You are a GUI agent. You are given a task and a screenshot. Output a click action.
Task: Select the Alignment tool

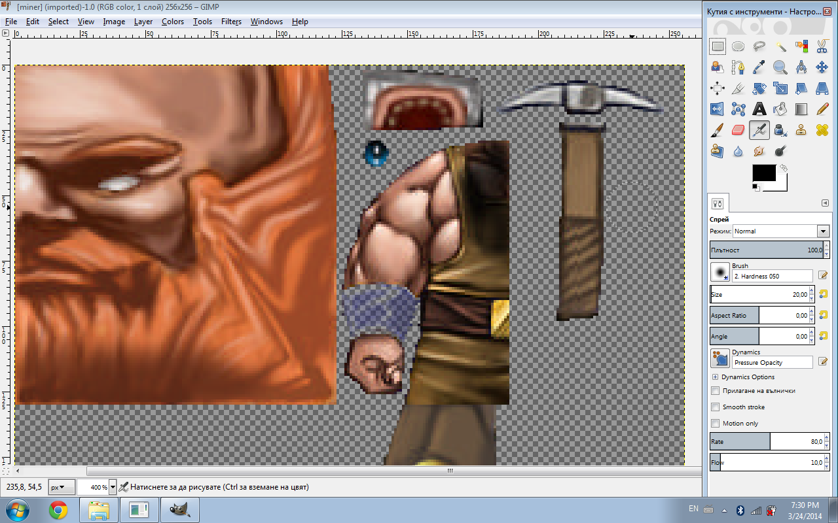click(x=718, y=88)
